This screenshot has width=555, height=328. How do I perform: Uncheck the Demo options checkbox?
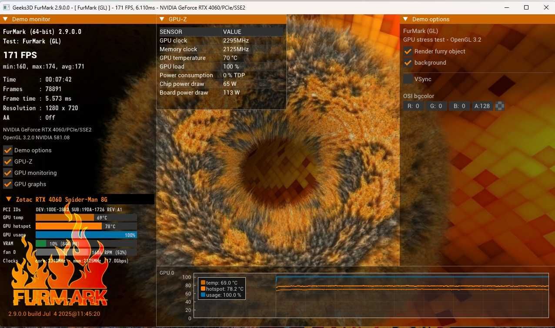(x=8, y=150)
